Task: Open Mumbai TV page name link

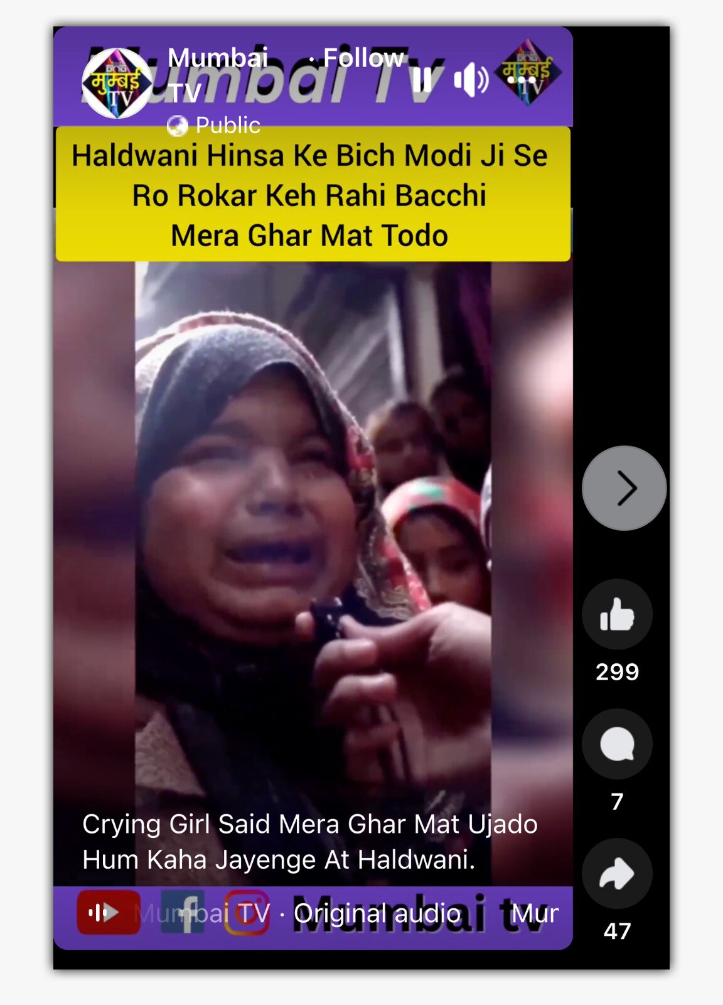Action: coord(217,75)
